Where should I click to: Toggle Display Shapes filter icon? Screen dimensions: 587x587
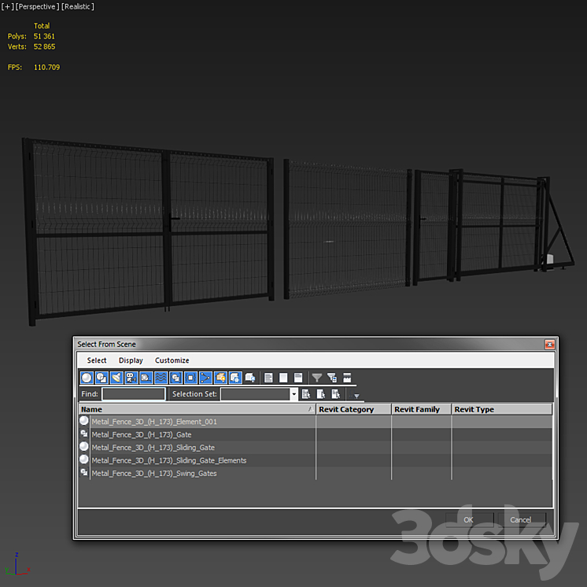point(102,378)
